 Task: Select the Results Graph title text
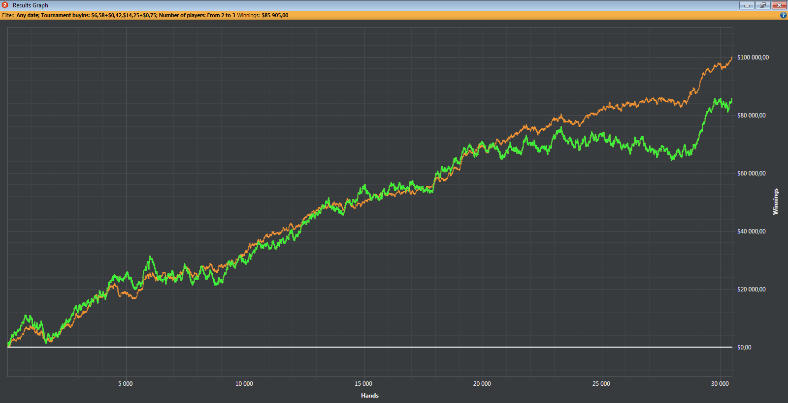31,5
